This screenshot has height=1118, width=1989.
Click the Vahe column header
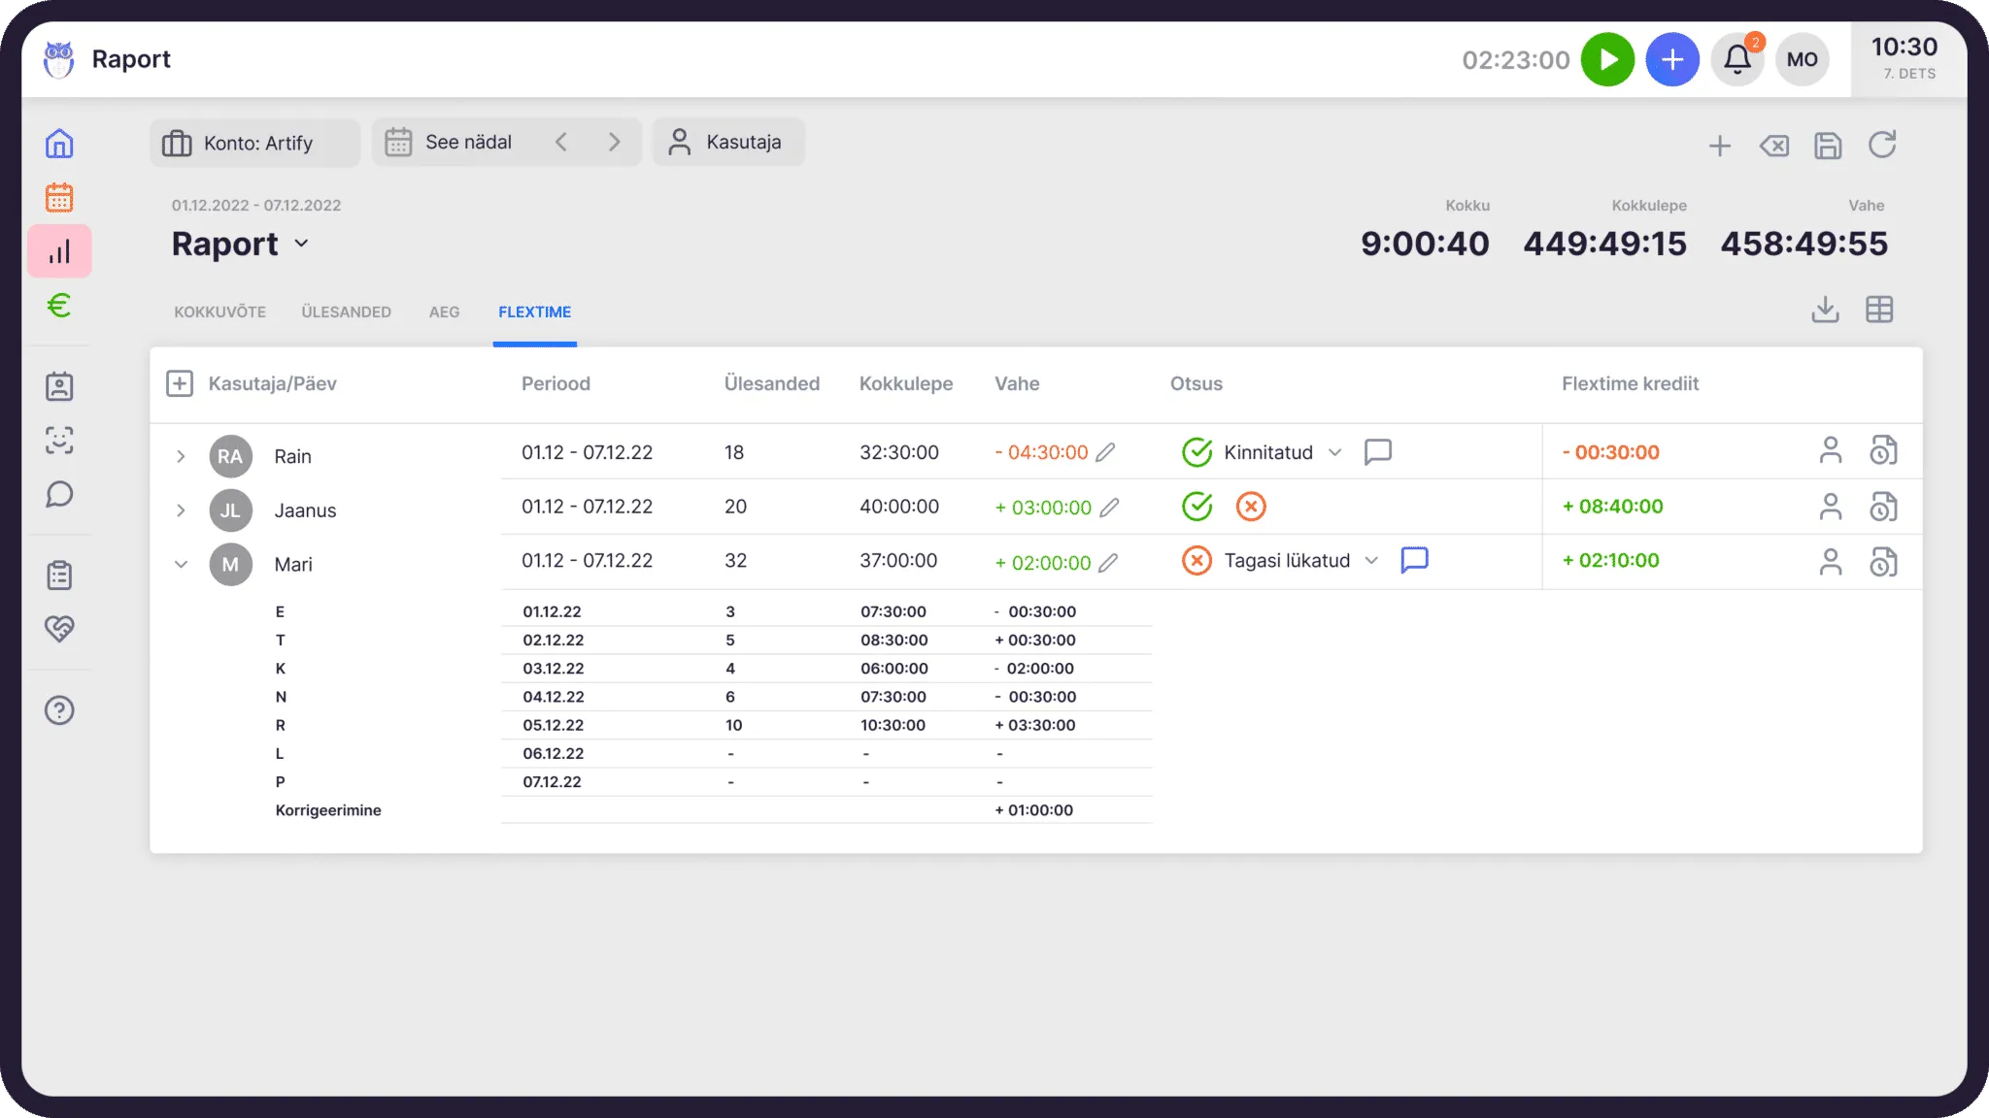[1017, 383]
